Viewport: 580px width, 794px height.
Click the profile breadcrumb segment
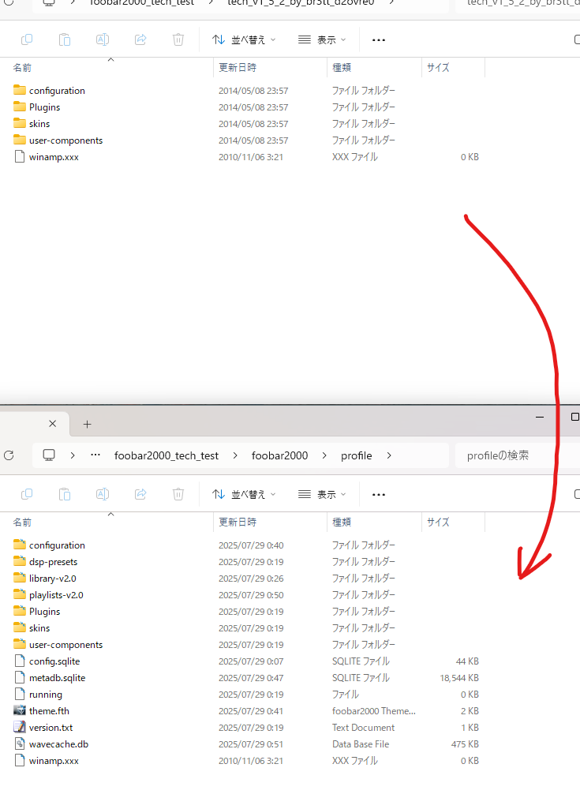tap(357, 455)
